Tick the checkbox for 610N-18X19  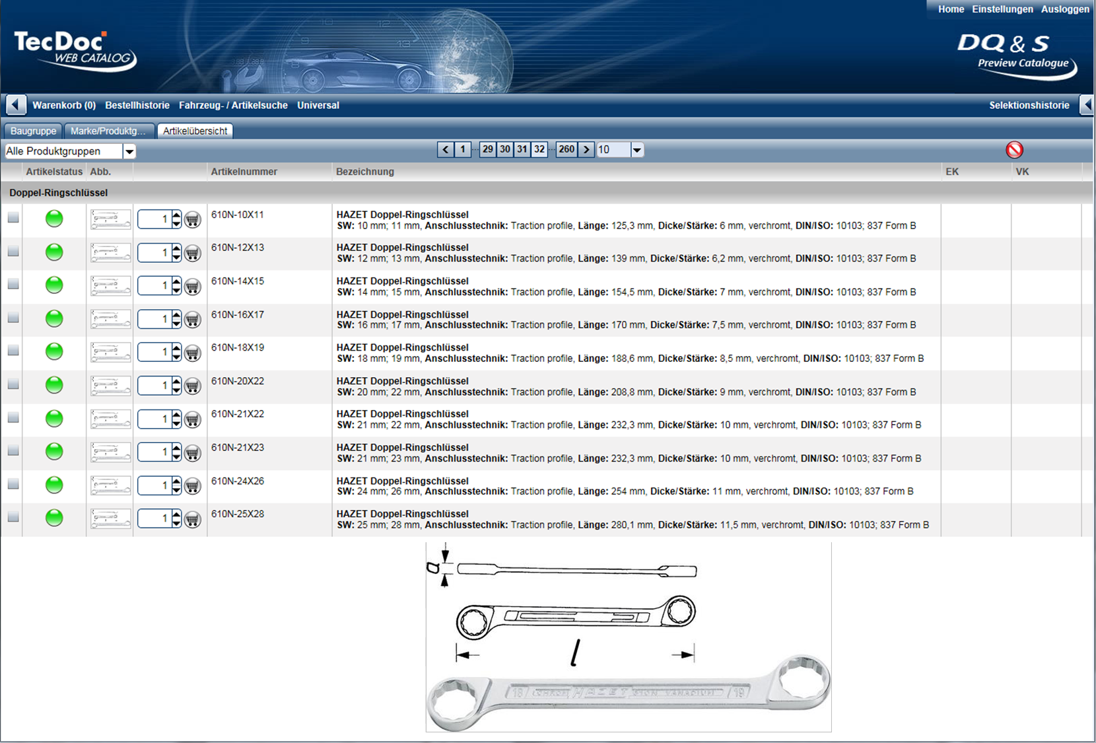(x=13, y=351)
